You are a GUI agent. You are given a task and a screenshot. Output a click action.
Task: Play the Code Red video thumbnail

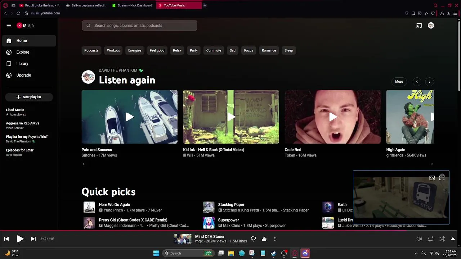pos(332,117)
